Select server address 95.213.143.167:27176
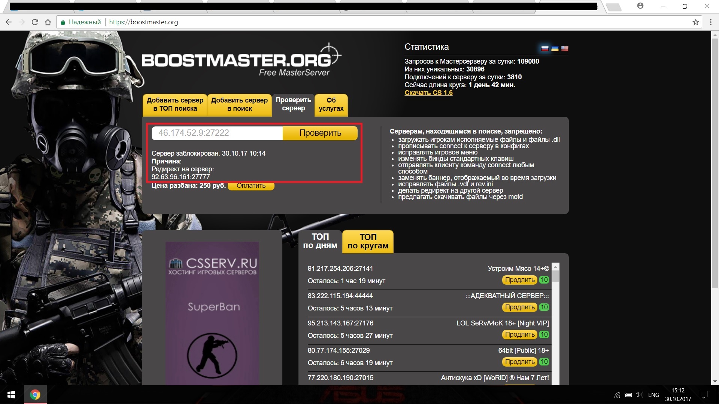Viewport: 719px width, 404px height. coord(341,323)
